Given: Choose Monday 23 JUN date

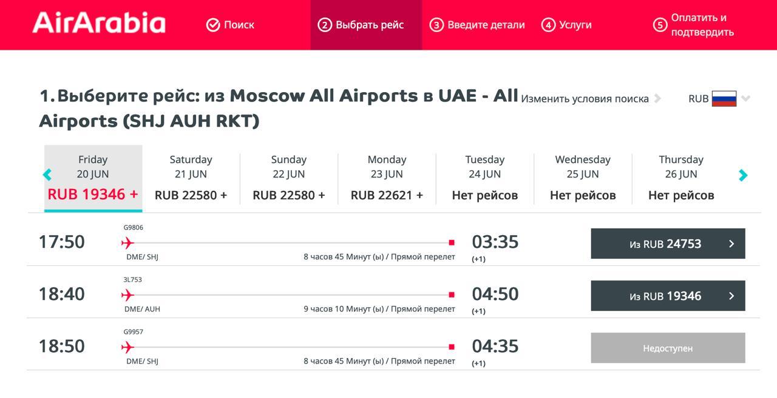Looking at the screenshot, I should pos(387,177).
